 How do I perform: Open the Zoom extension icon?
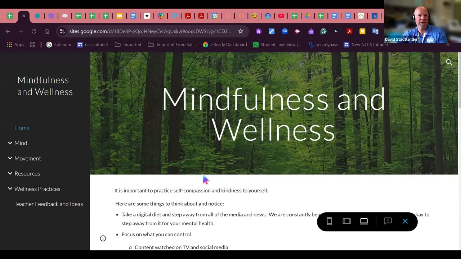pyautogui.click(x=285, y=31)
